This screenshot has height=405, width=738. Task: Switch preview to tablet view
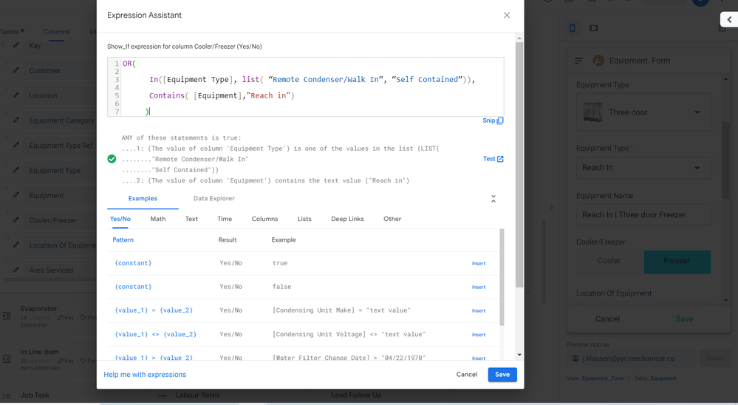(593, 28)
